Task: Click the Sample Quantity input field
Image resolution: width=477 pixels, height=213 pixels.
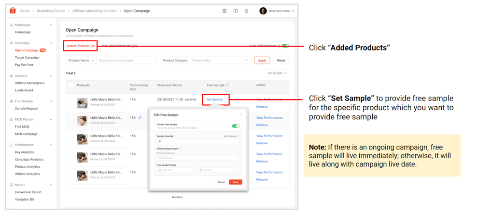Action: (198, 141)
